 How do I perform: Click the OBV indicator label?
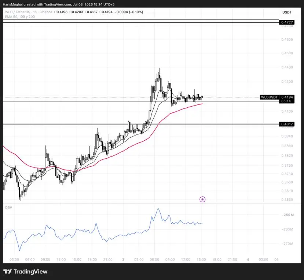pyautogui.click(x=8, y=207)
